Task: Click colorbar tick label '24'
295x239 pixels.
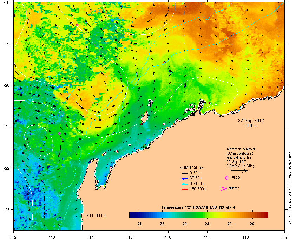Action: click(x=207, y=224)
